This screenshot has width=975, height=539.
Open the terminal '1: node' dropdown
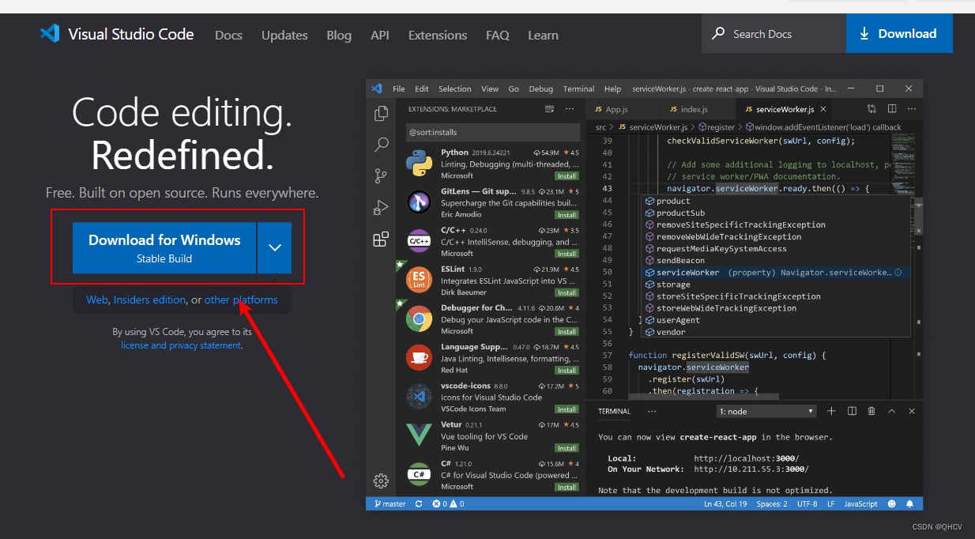pos(766,411)
